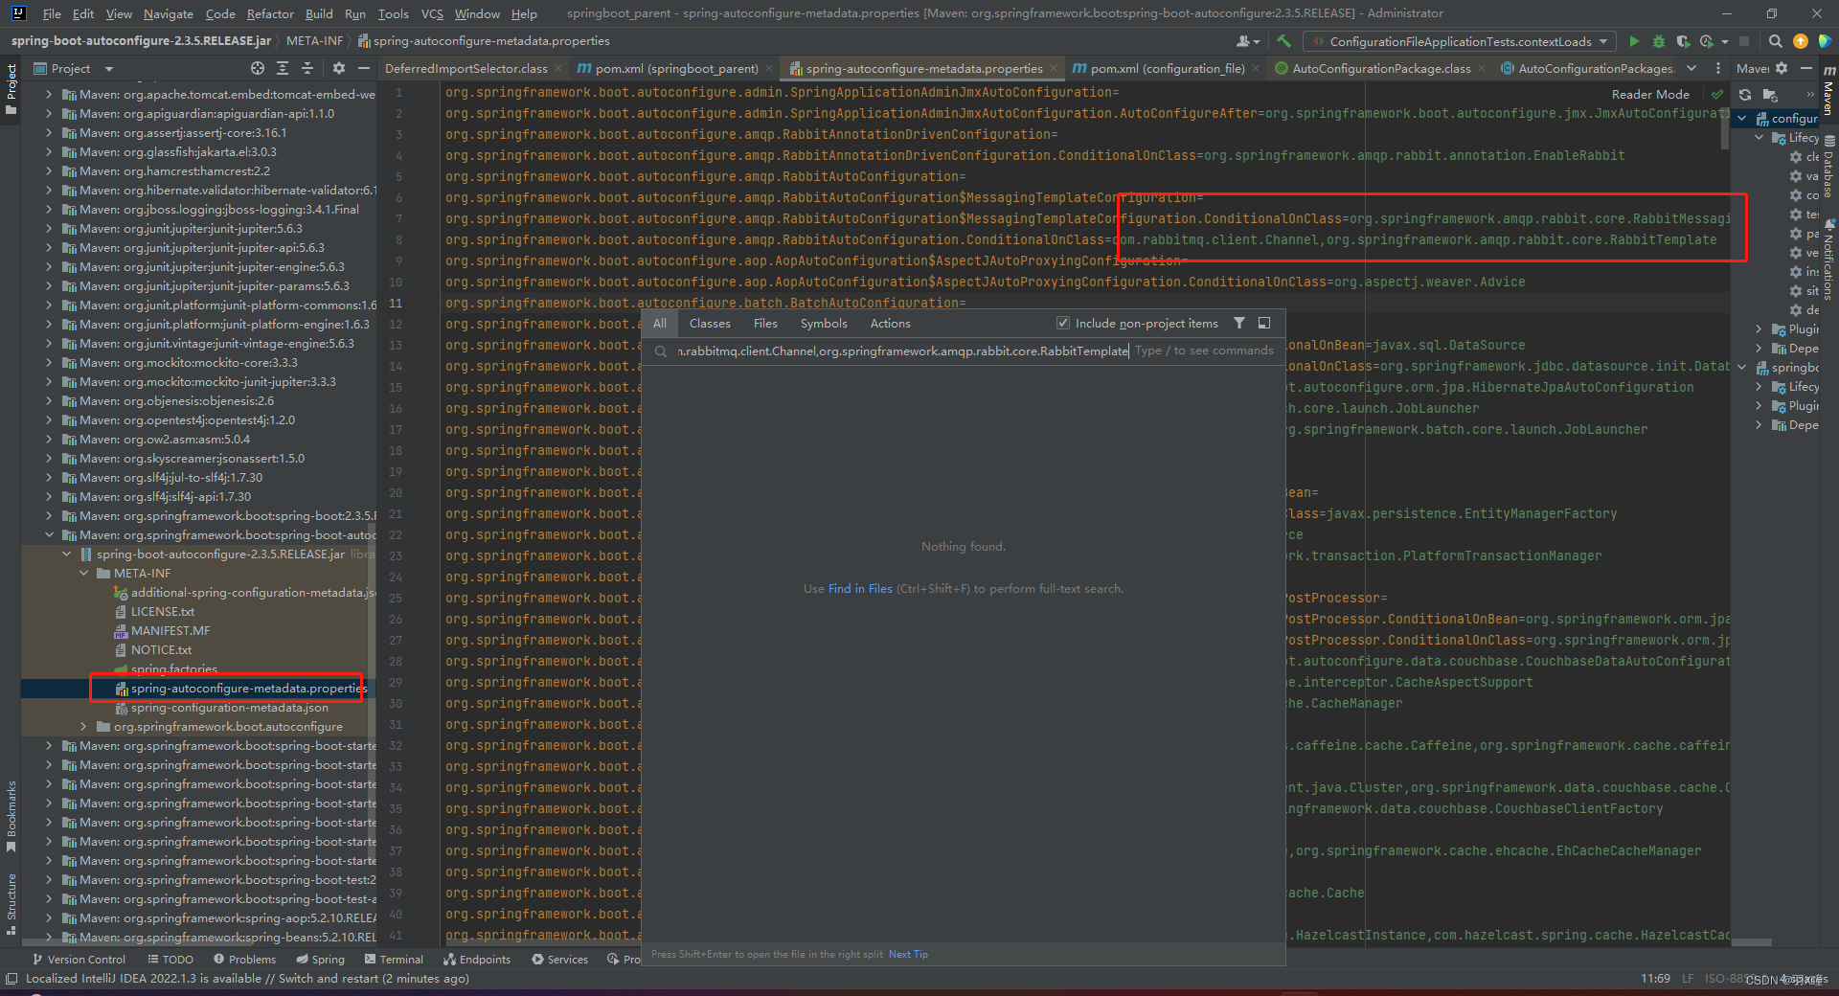Toggle Reader Mode in the editor
This screenshot has width=1839, height=996.
pyautogui.click(x=1650, y=94)
